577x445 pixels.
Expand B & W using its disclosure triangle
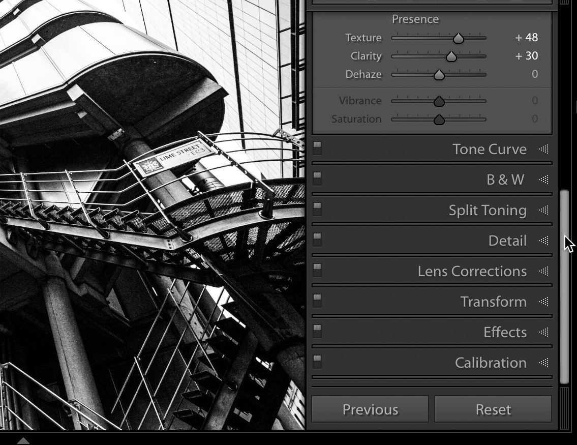click(544, 180)
